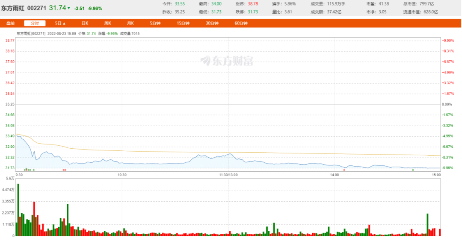
Task: Switch to the 日K daily candlestick tab
Action: (85, 23)
